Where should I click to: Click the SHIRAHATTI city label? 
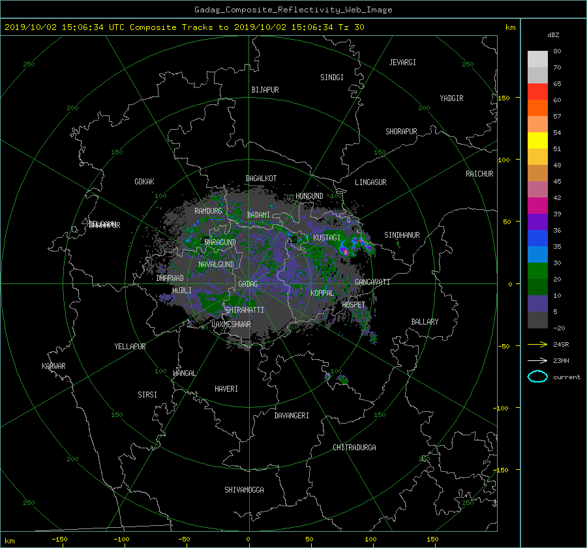(x=245, y=310)
